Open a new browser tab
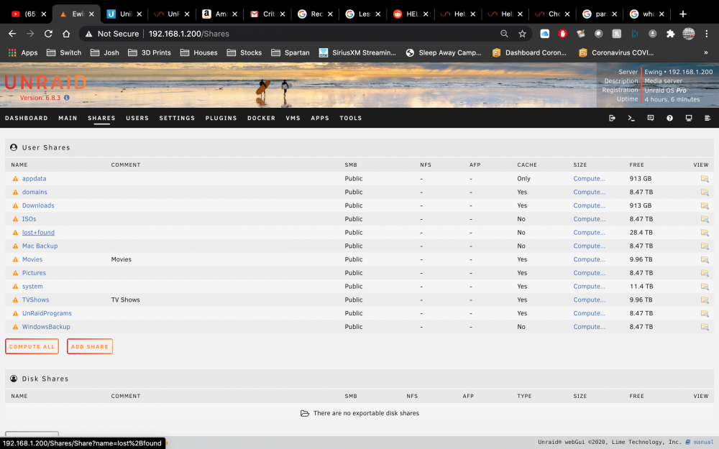 tap(682, 14)
